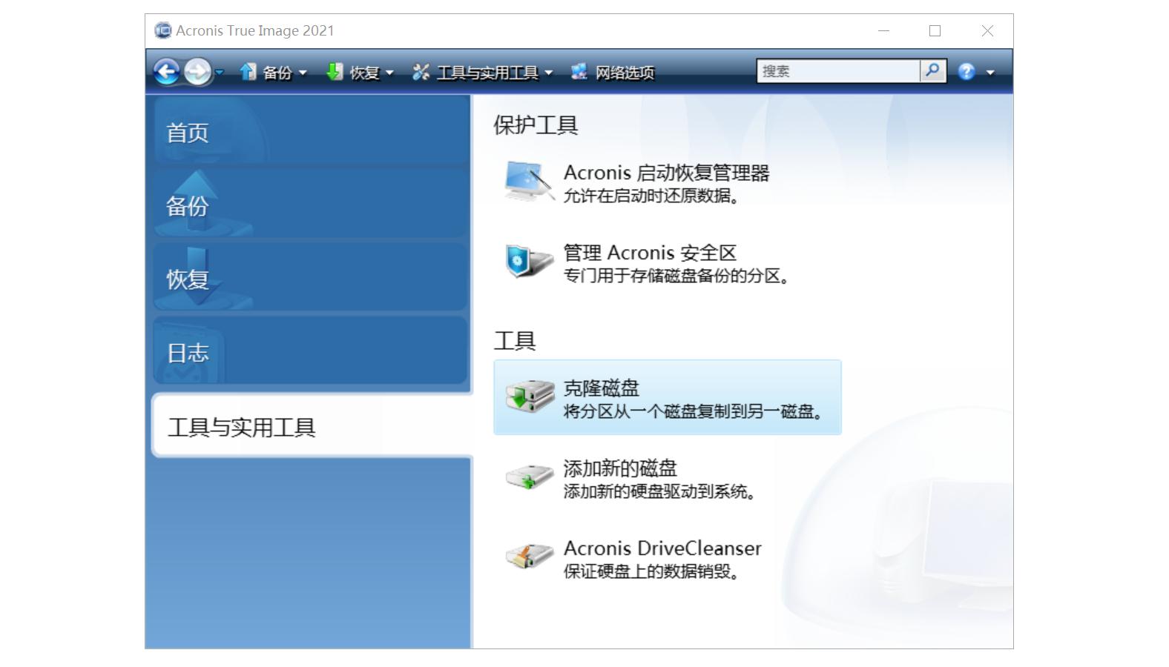Click text 添加新的硬盘驱动到系统。

click(x=659, y=491)
